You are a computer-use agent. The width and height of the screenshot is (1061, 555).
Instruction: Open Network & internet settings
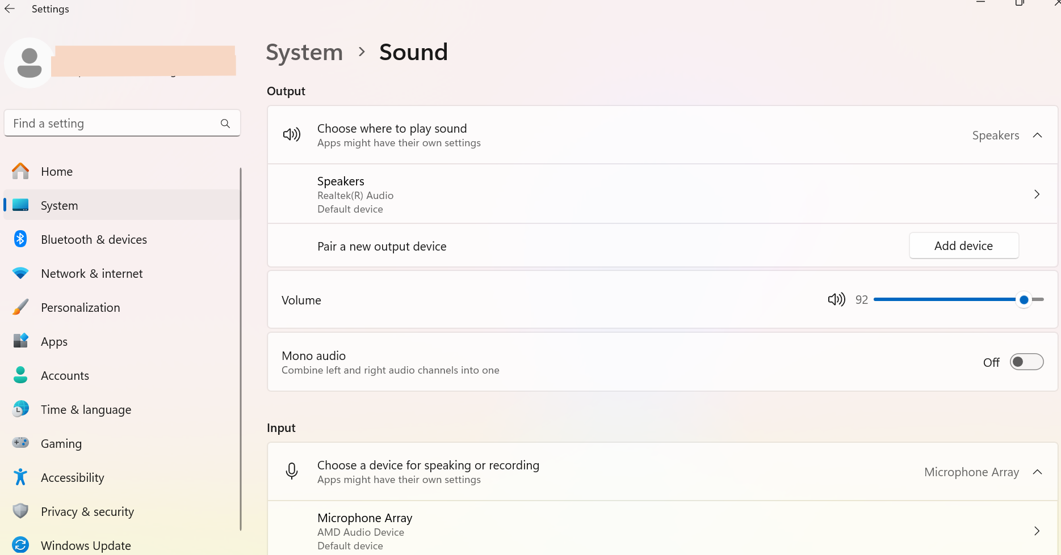(91, 274)
